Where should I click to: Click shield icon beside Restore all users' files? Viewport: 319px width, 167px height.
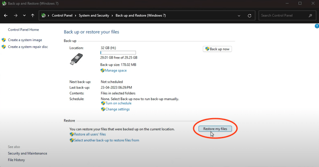point(72,134)
